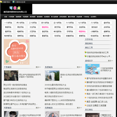Go to 首页 in the navigation bar
This screenshot has width=117, height=117.
6,17
